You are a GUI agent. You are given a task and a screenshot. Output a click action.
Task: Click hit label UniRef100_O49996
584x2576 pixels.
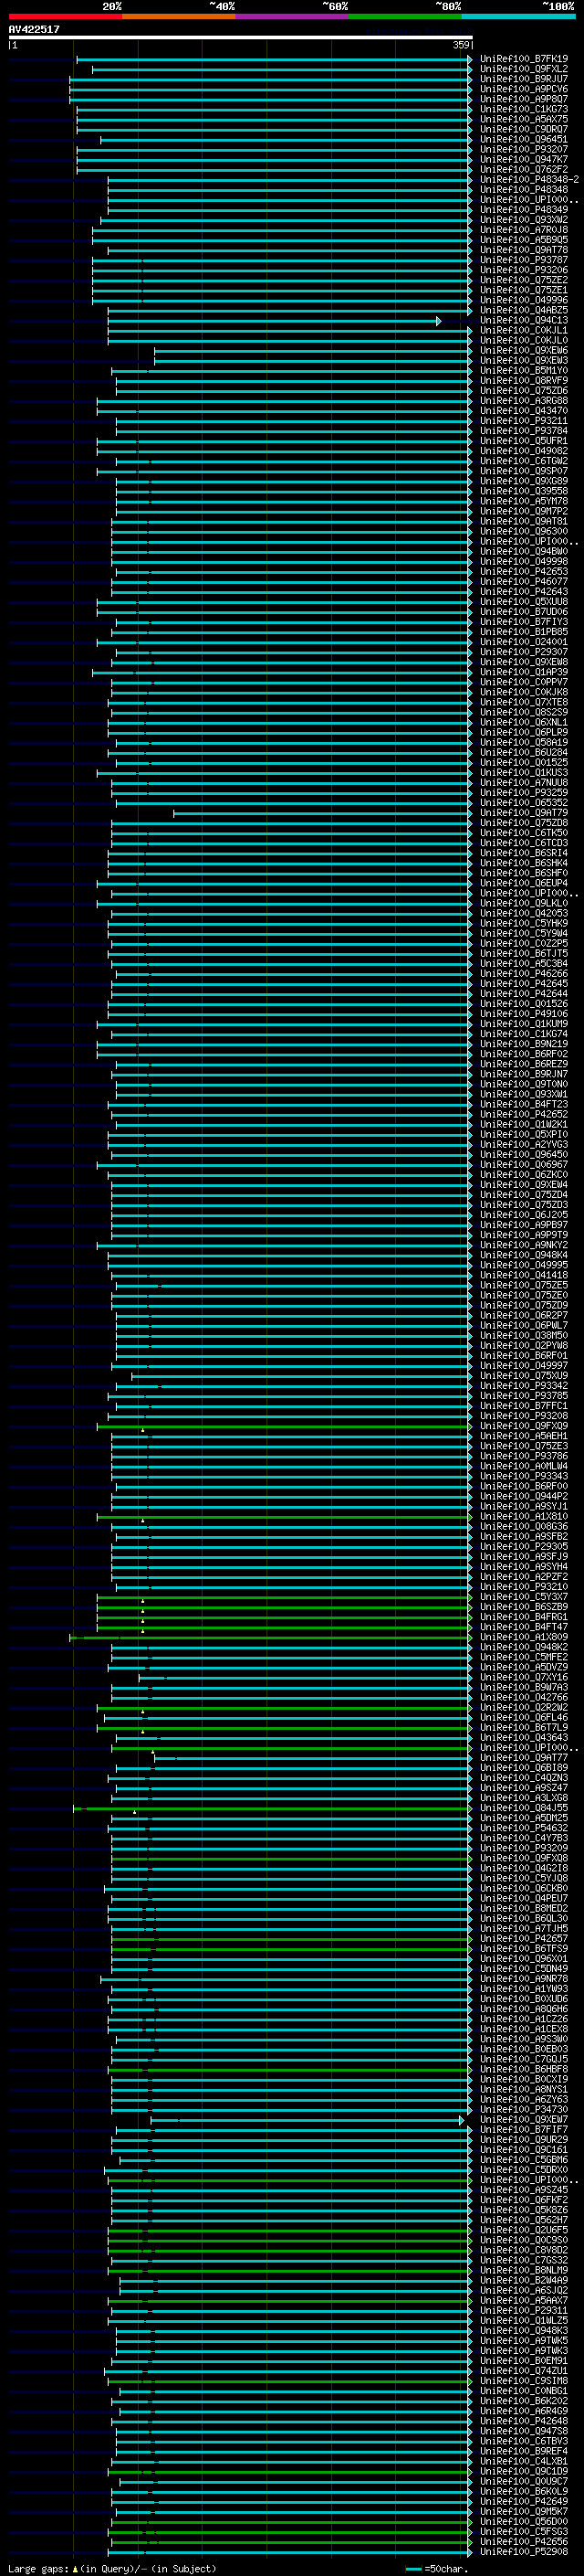pyautogui.click(x=523, y=300)
